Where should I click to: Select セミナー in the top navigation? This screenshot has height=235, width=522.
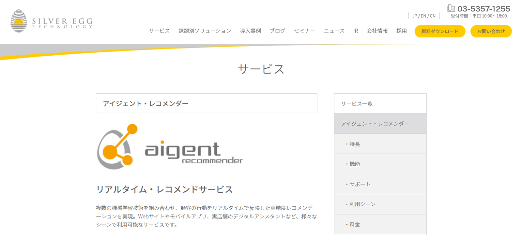point(304,31)
